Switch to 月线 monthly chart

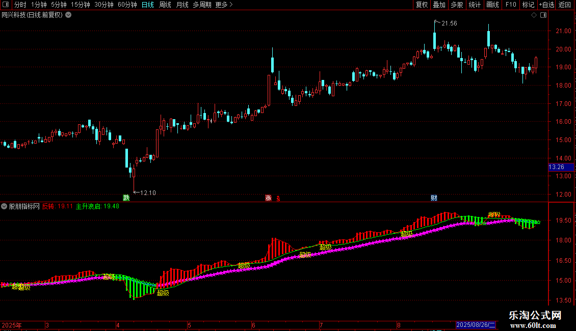click(x=182, y=5)
